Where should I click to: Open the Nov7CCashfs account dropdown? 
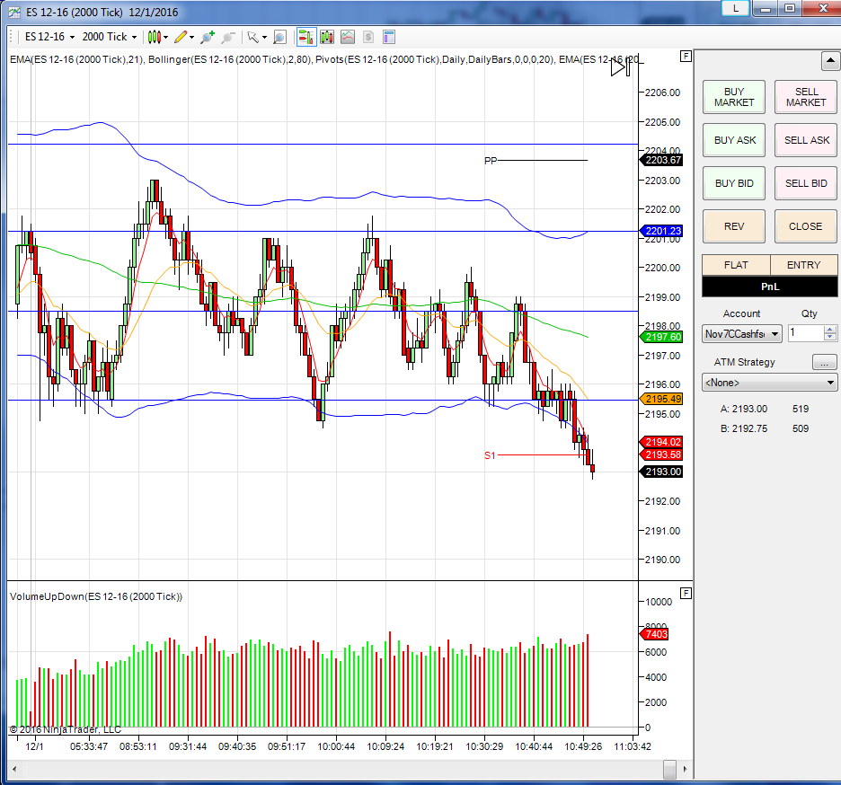741,334
